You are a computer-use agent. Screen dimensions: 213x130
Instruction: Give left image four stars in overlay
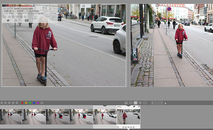tap(21, 17)
